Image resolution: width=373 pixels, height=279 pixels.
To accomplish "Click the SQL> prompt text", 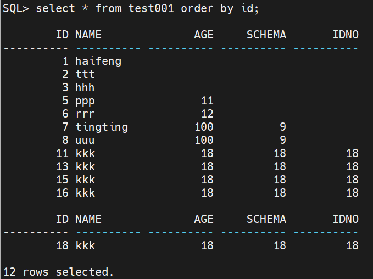I will [16, 9].
